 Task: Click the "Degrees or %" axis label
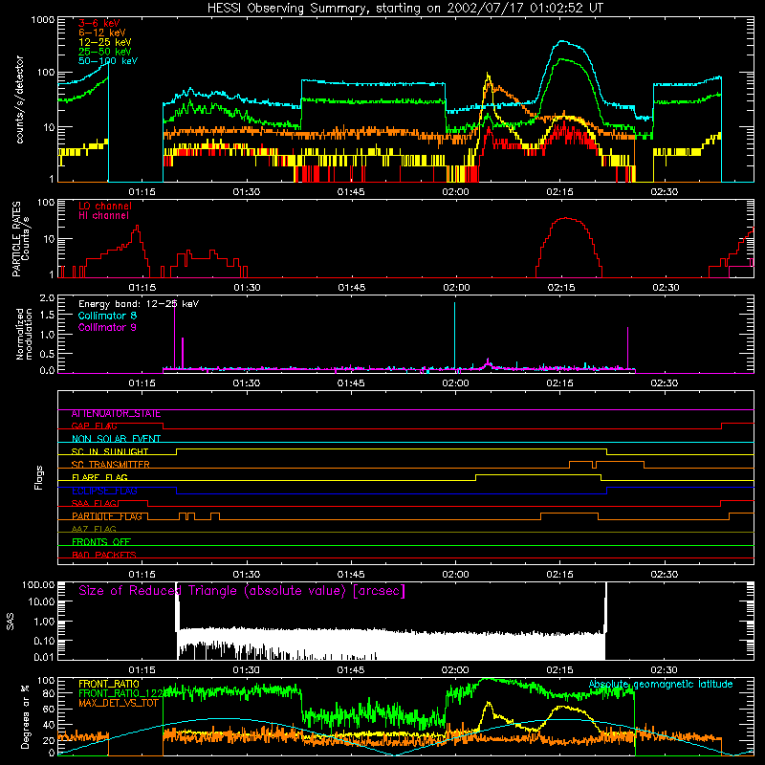click(x=25, y=716)
